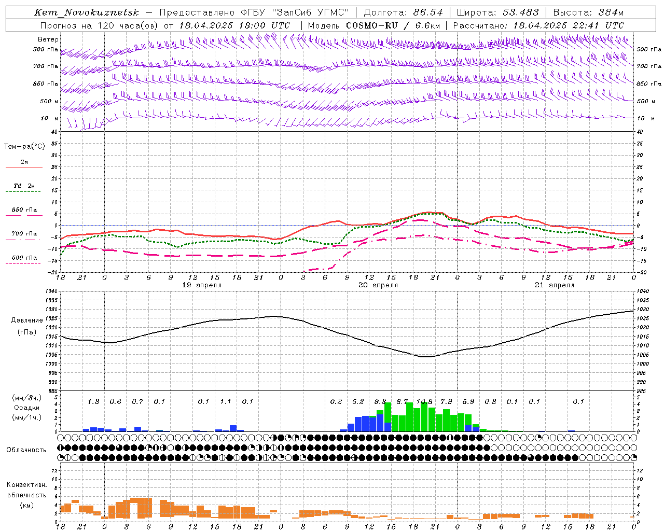
Task: Click the '1.3' precipitation amount
Action: pyautogui.click(x=93, y=402)
